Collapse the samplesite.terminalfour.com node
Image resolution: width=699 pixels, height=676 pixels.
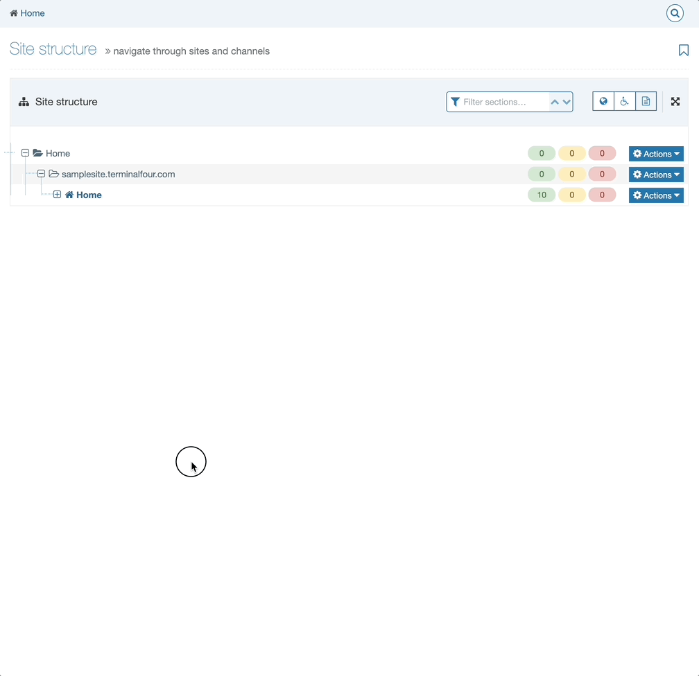click(x=41, y=174)
